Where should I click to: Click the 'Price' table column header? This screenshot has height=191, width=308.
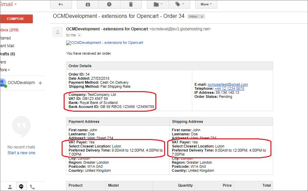tap(227, 185)
